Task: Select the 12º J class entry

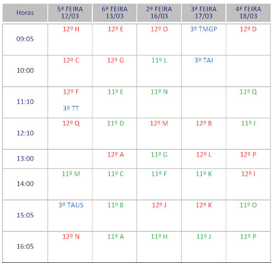Action: (159, 205)
